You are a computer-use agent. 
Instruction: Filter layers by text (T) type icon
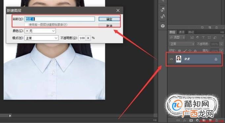coord(203,38)
